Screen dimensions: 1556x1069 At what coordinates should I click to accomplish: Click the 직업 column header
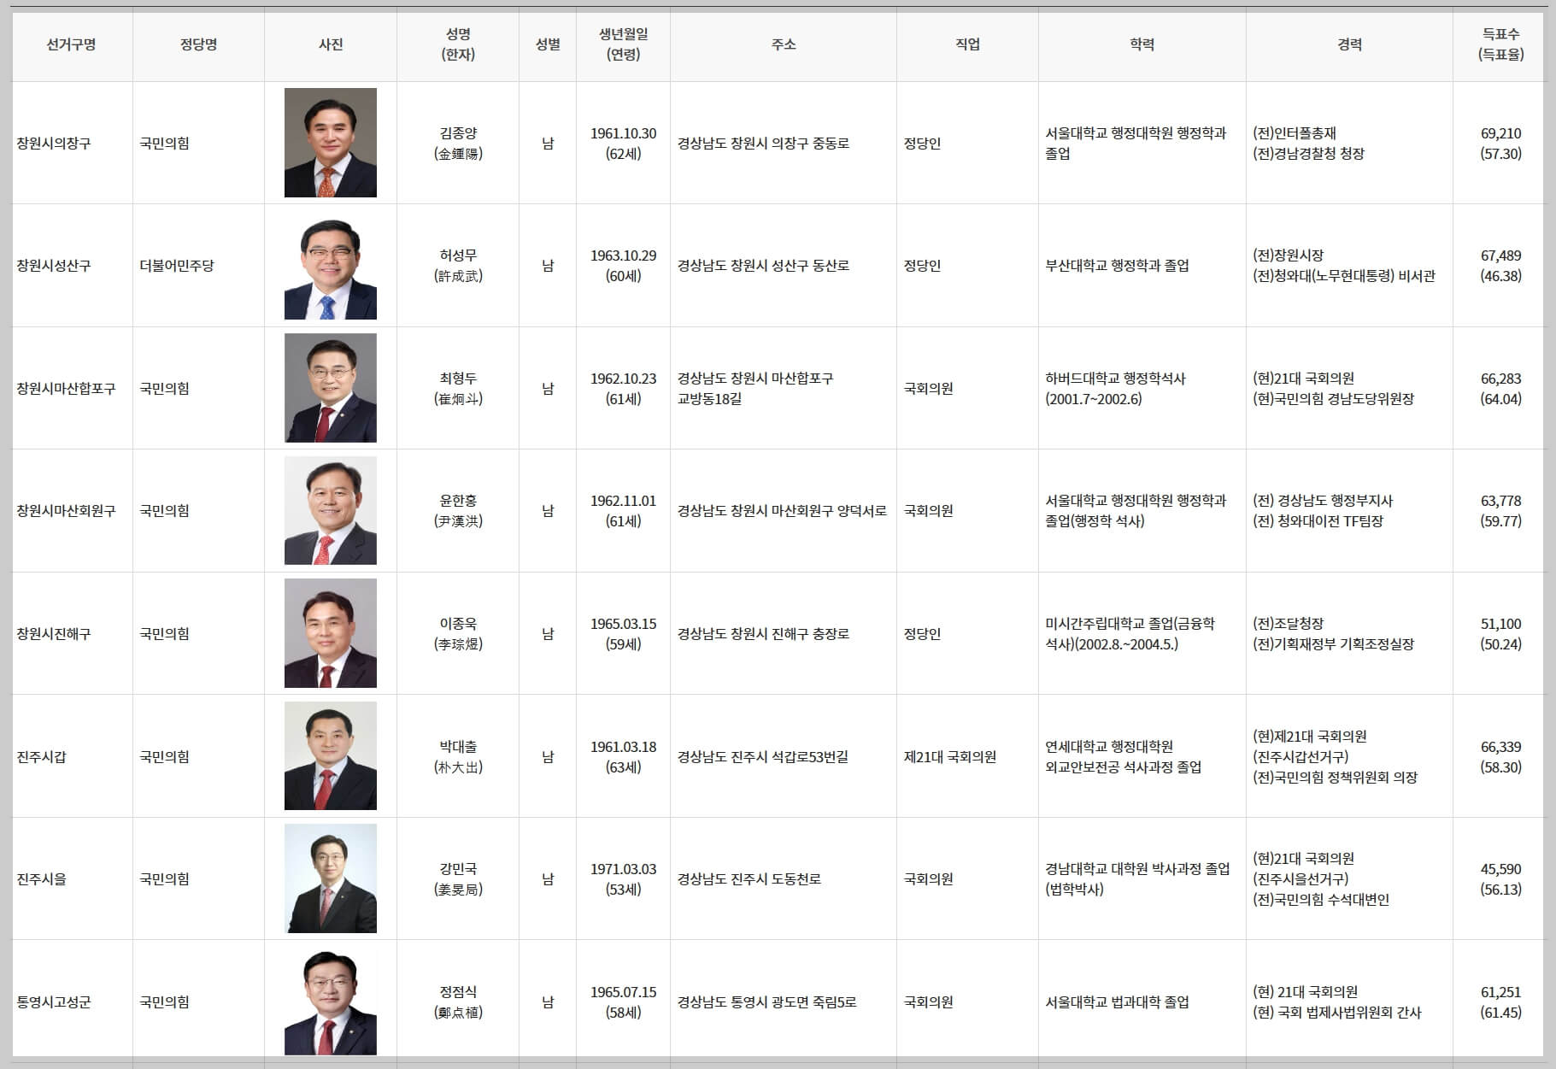pyautogui.click(x=967, y=44)
